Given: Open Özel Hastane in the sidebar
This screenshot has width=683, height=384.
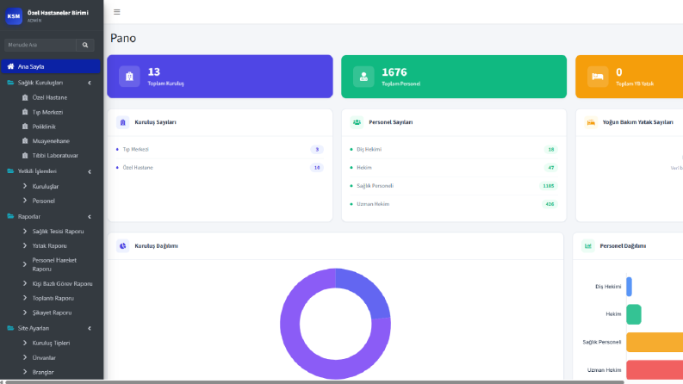Looking at the screenshot, I should (x=50, y=97).
